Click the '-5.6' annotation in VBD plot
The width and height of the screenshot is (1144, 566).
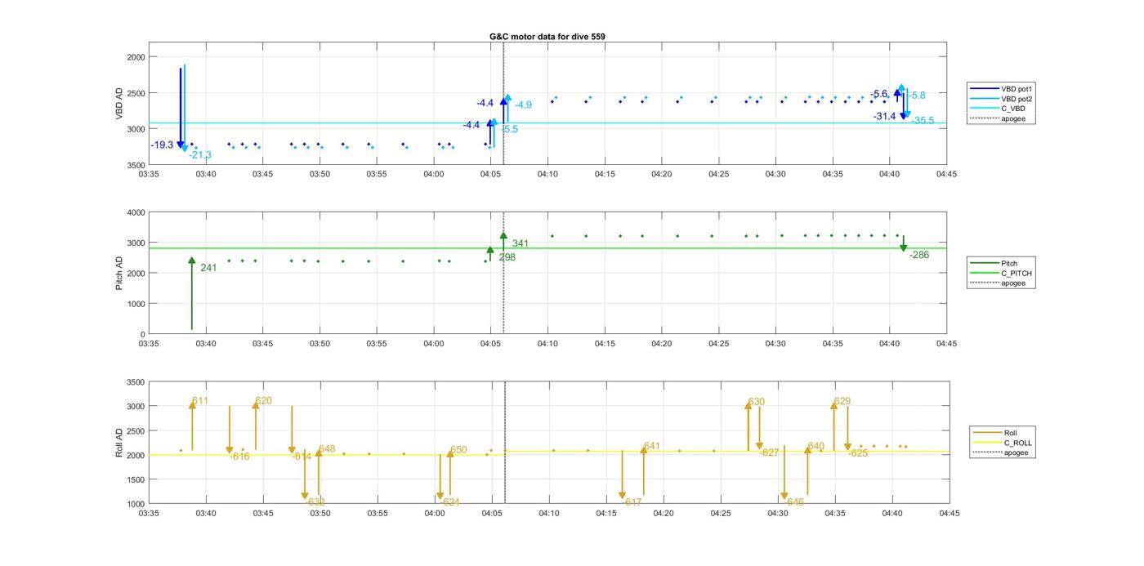pyautogui.click(x=879, y=94)
